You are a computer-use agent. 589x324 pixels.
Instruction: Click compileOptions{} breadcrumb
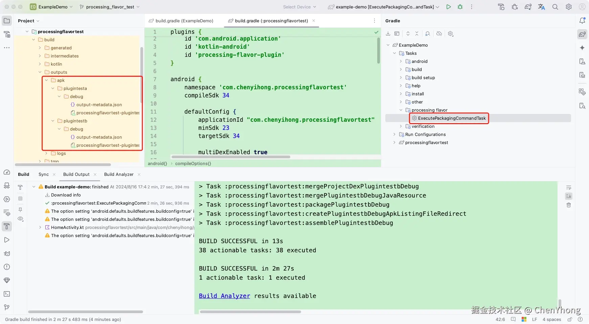[193, 163]
